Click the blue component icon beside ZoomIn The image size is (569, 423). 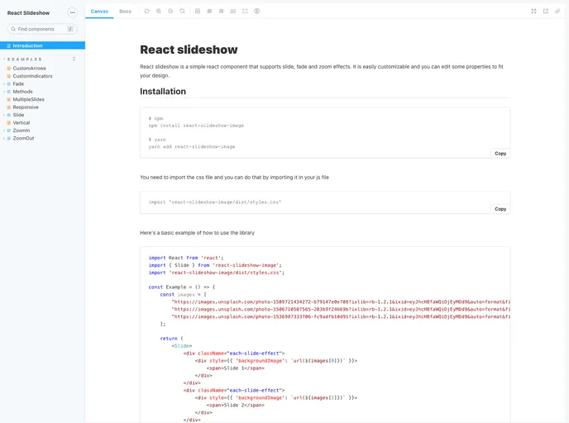click(9, 131)
